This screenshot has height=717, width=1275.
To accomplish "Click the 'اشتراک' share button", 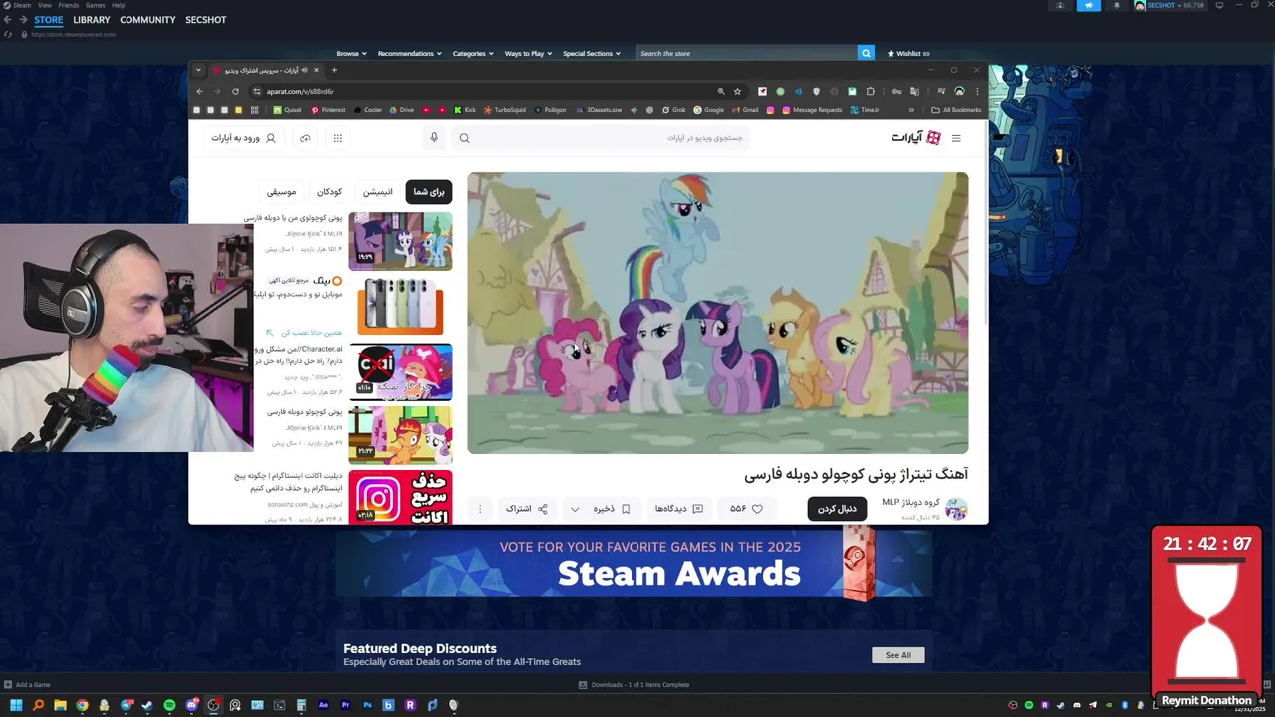I will (x=527, y=509).
